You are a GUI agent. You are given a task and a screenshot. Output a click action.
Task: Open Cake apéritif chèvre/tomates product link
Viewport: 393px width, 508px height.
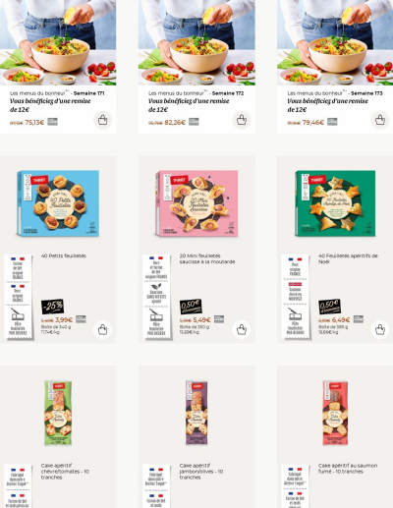[65, 471]
